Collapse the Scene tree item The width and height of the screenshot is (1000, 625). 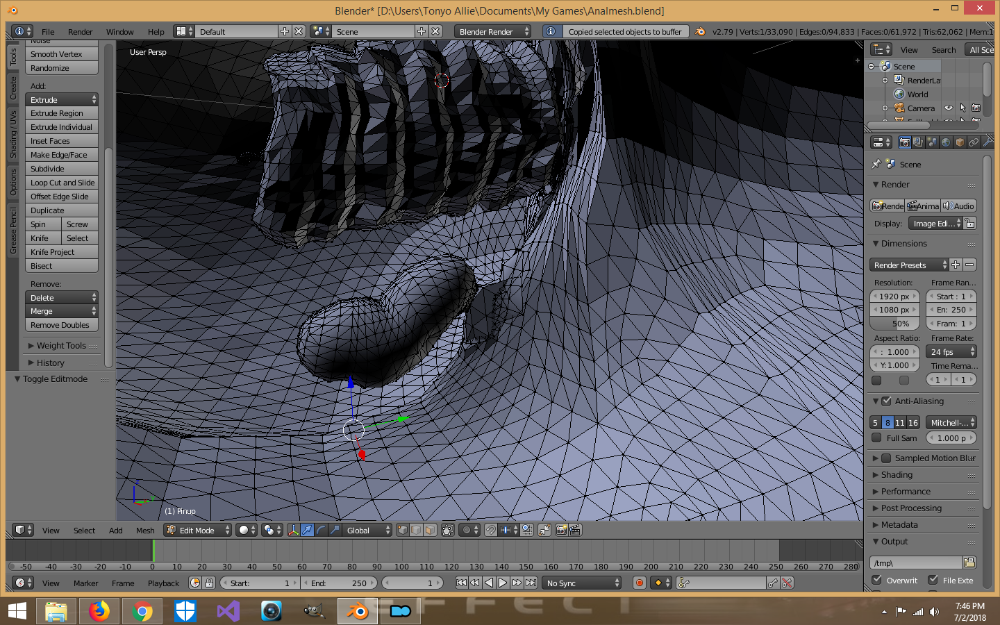coord(872,66)
